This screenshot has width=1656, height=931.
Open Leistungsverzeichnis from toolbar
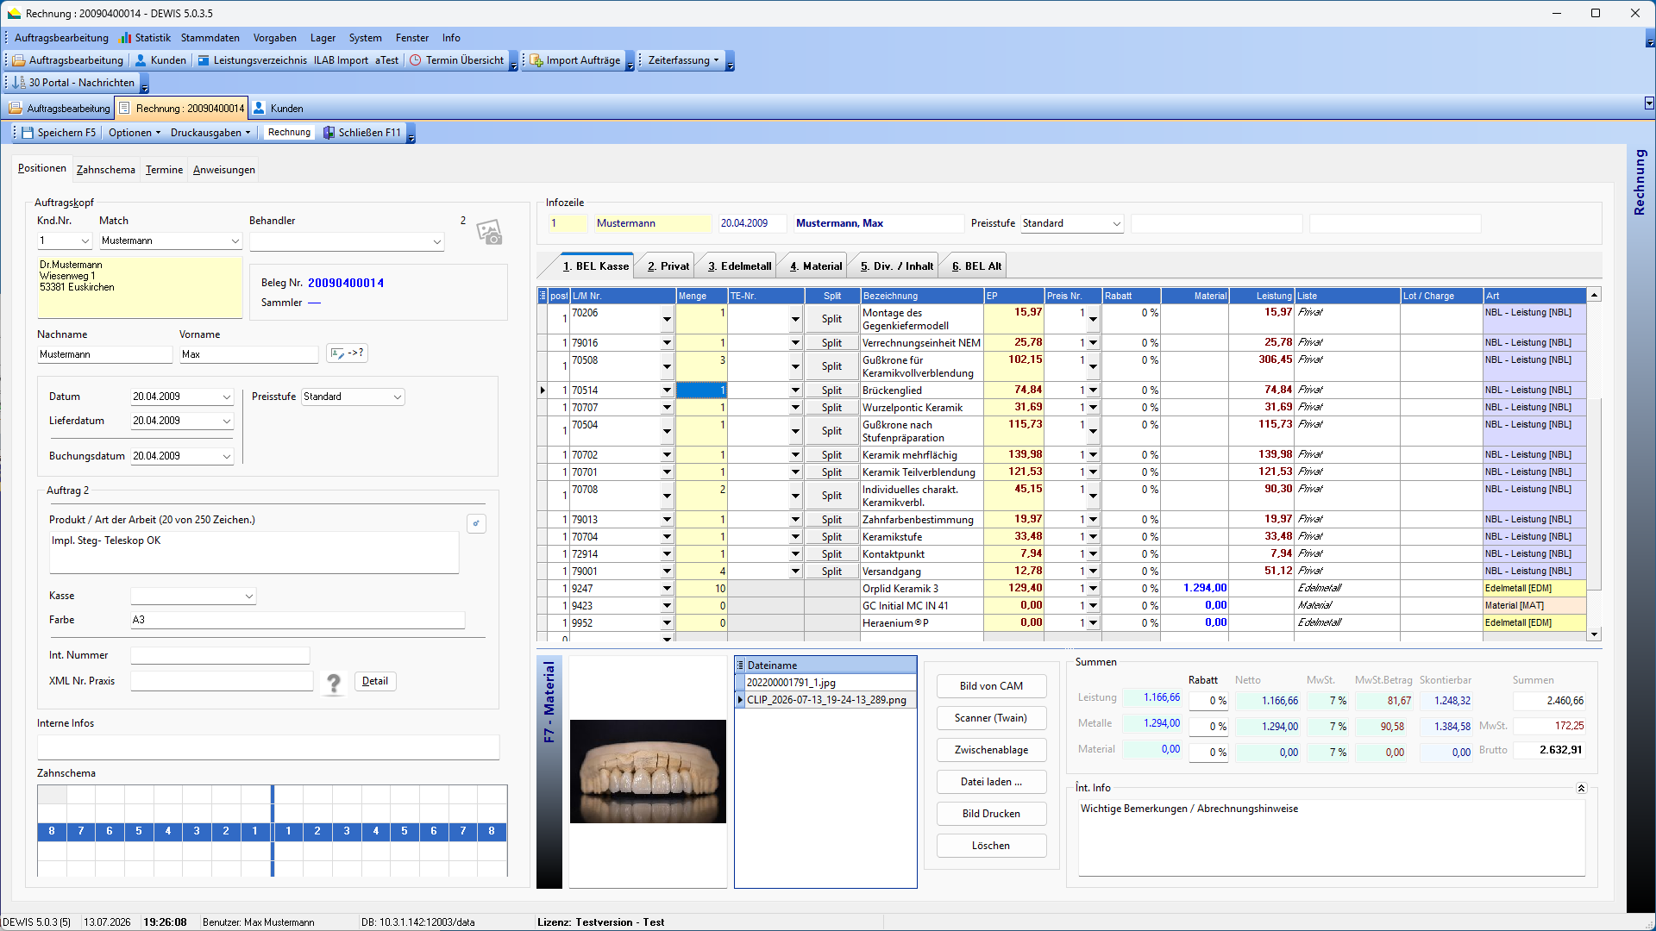pos(252,60)
